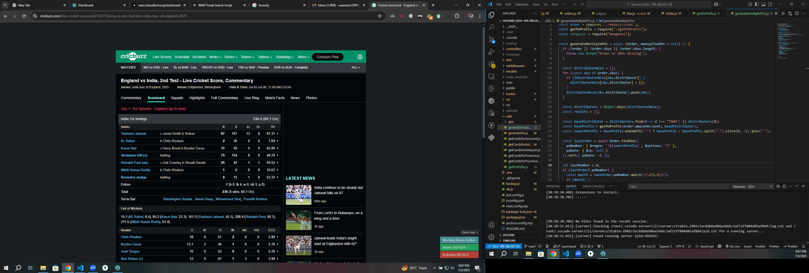Open Run and Debug view in VS Code
The image size is (809, 273).
point(491,52)
